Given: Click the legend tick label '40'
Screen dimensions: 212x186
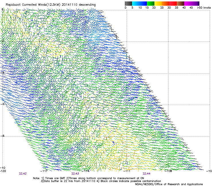Looking at the screenshot, I should pyautogui.click(x=184, y=8).
